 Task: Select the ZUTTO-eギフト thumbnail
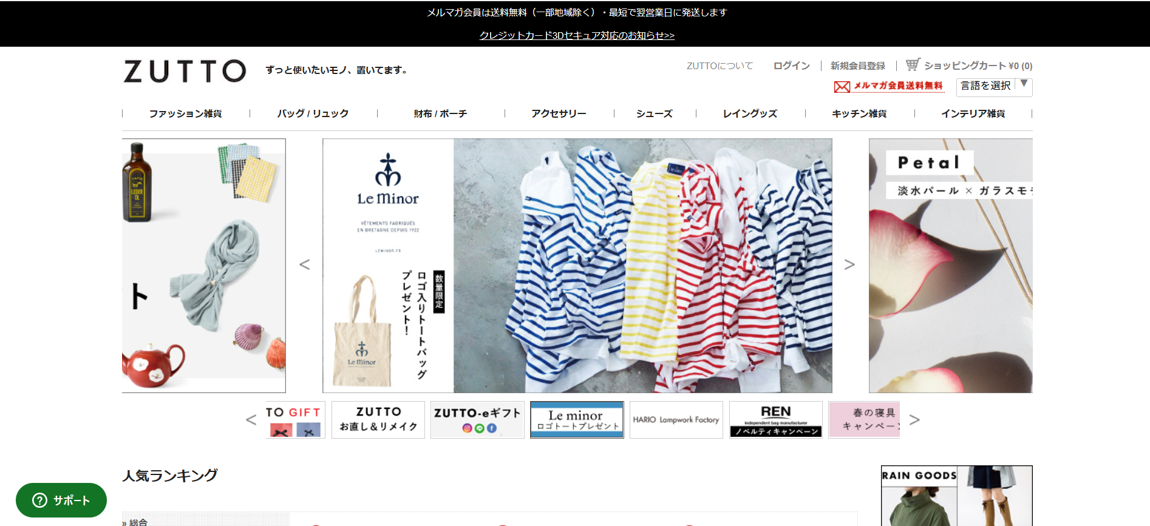tap(477, 419)
